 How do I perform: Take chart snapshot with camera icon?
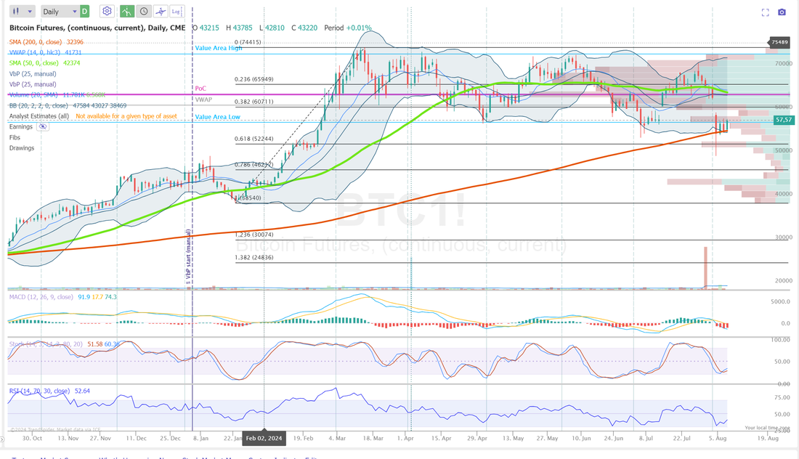(782, 12)
